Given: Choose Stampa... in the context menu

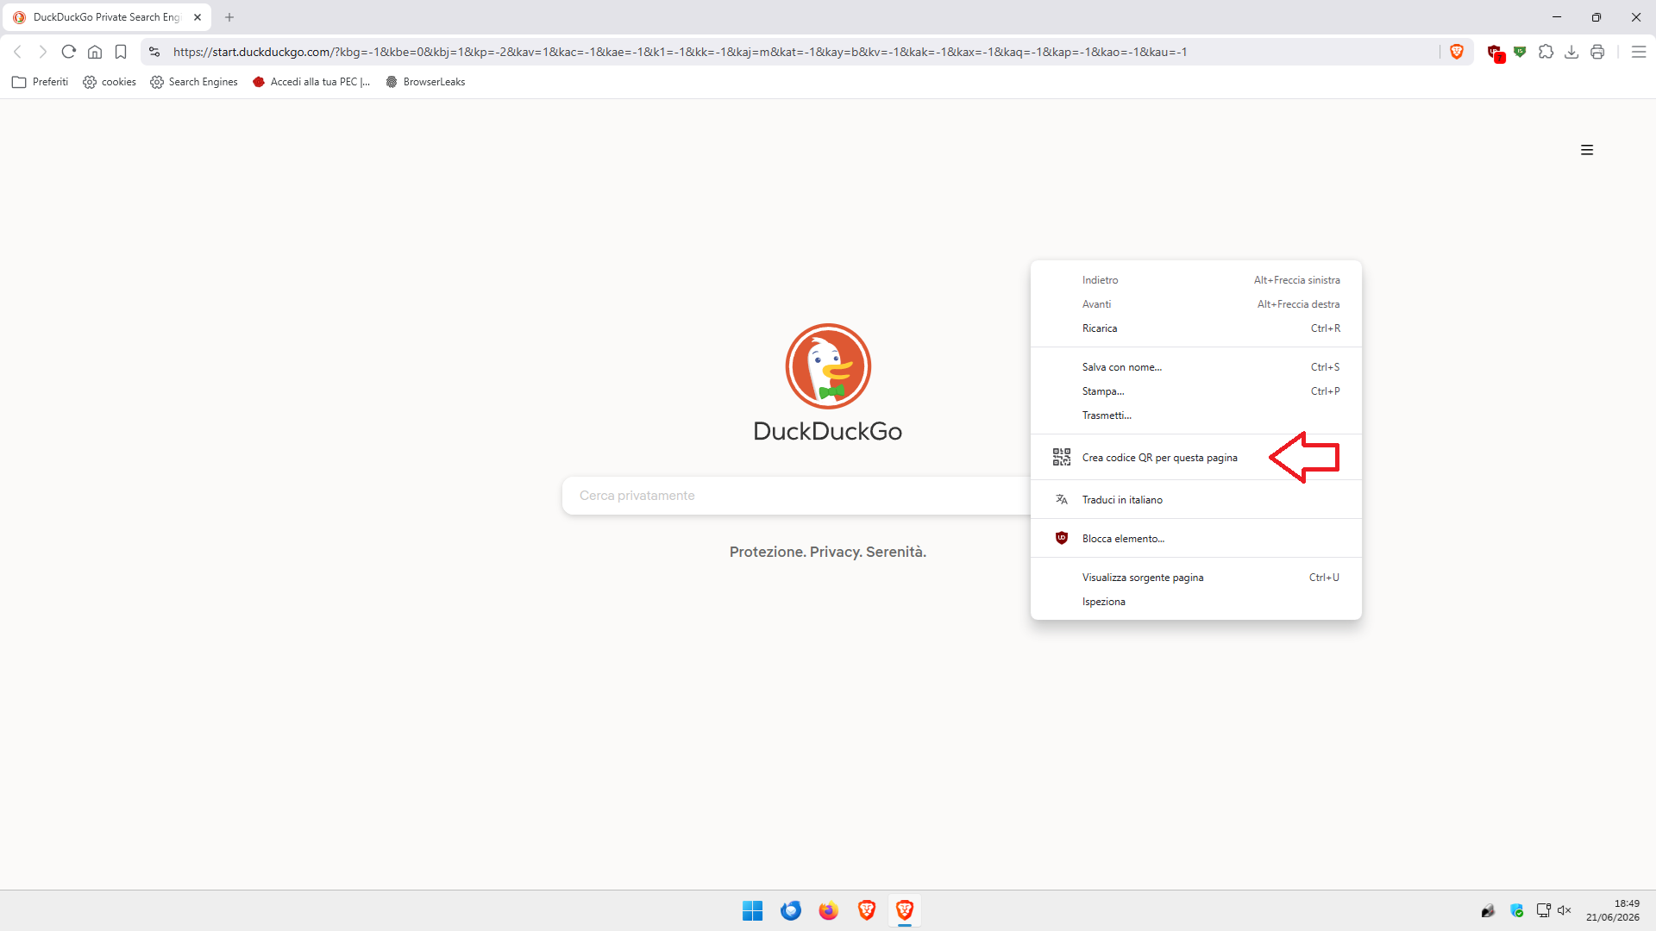Looking at the screenshot, I should [x=1196, y=391].
